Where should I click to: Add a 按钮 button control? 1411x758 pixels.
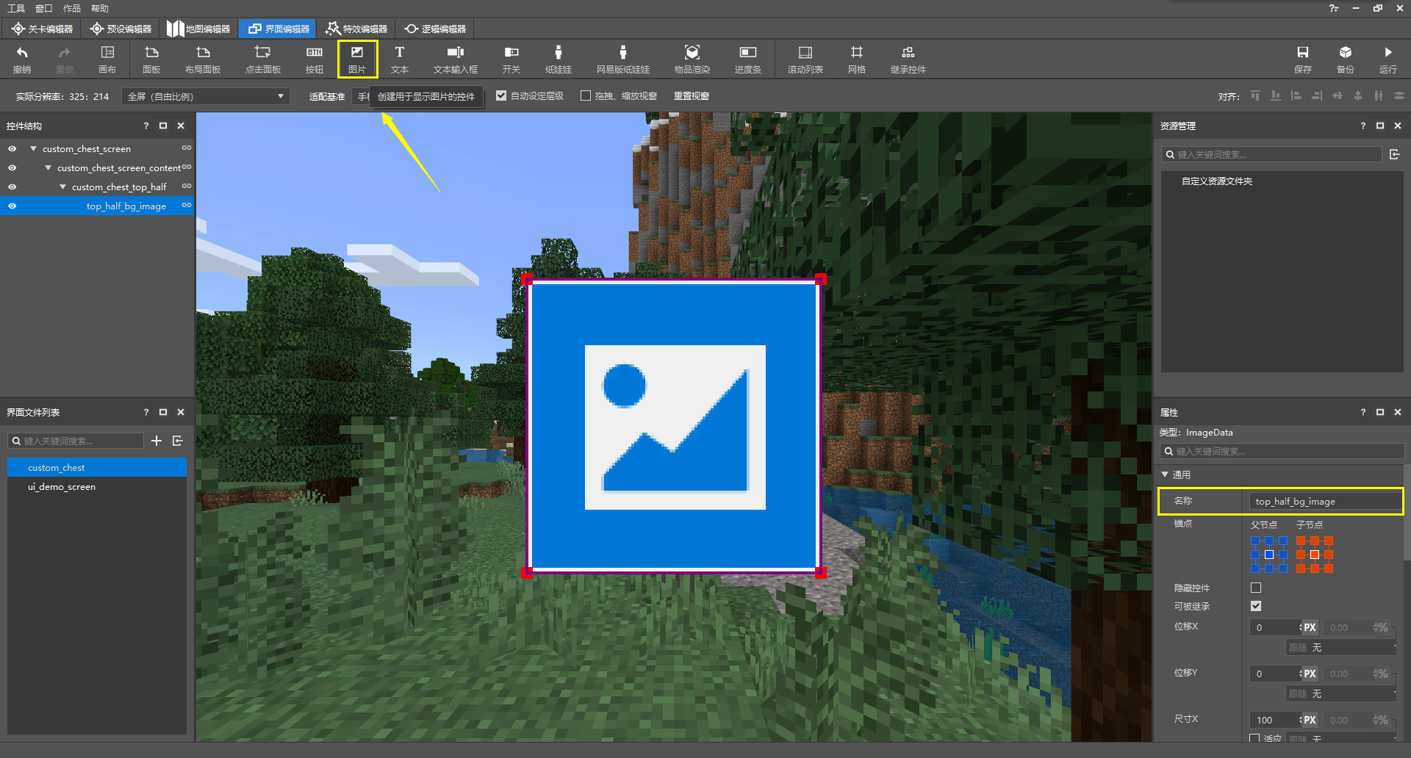315,59
